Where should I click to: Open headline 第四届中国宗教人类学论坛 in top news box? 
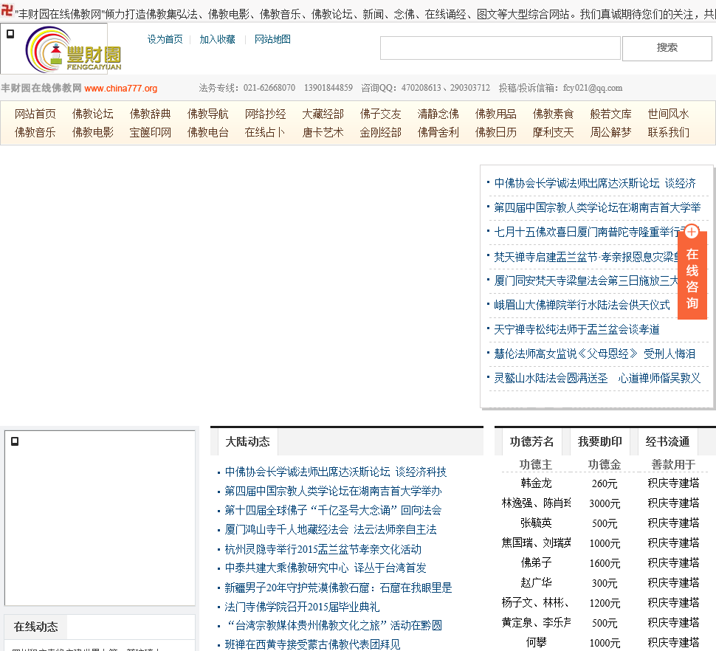[x=597, y=207]
